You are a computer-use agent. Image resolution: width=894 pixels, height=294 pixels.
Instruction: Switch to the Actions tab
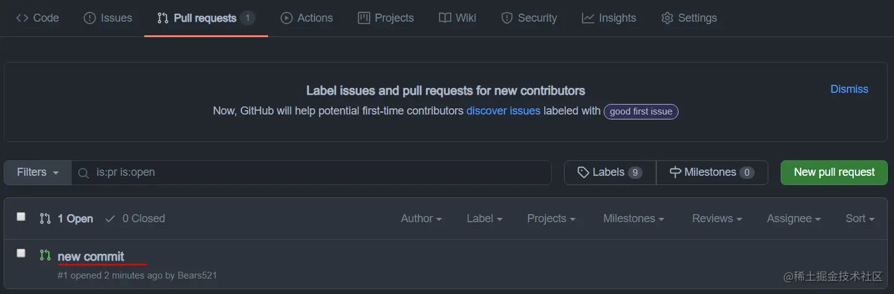(x=306, y=18)
